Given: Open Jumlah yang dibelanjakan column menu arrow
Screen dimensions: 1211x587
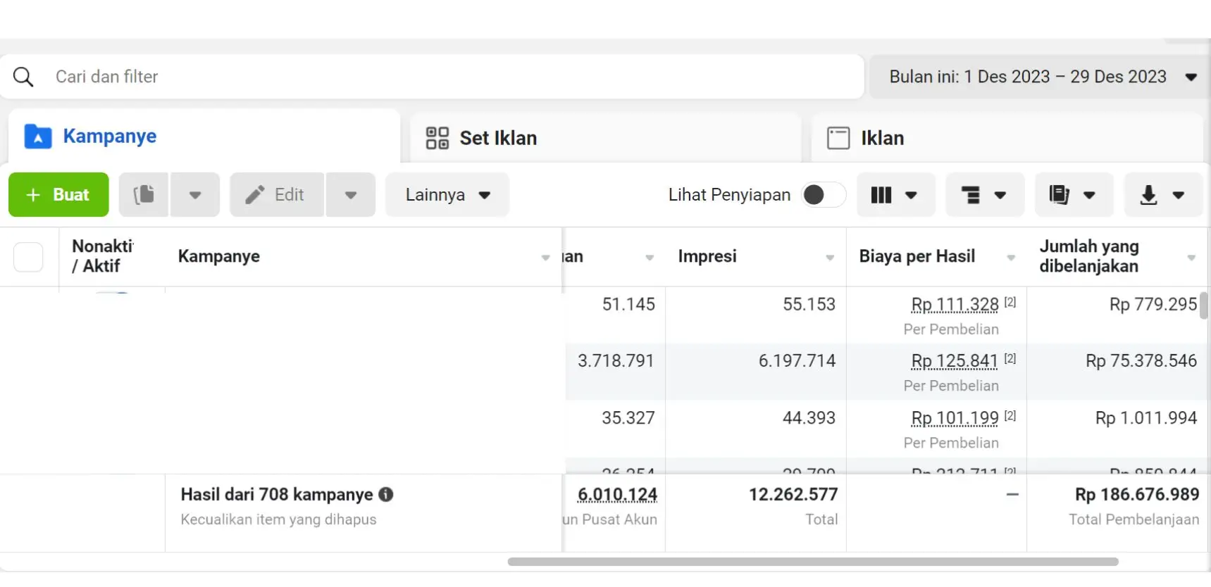Looking at the screenshot, I should tap(1191, 258).
